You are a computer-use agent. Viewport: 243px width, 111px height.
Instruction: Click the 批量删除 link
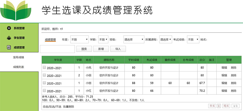[x=69, y=107]
